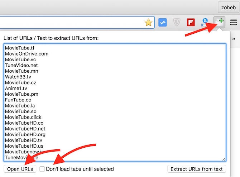
Task: Focus the browser address bar
Action: pyautogui.click(x=72, y=22)
